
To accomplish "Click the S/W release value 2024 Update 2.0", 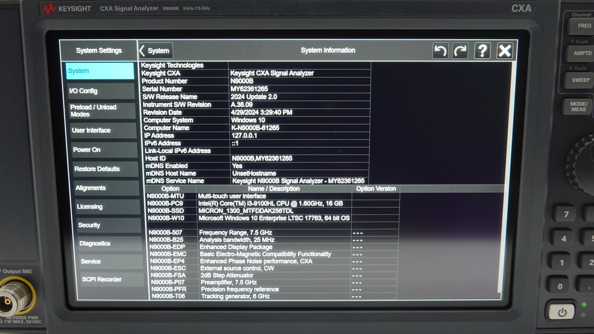I will pos(254,97).
